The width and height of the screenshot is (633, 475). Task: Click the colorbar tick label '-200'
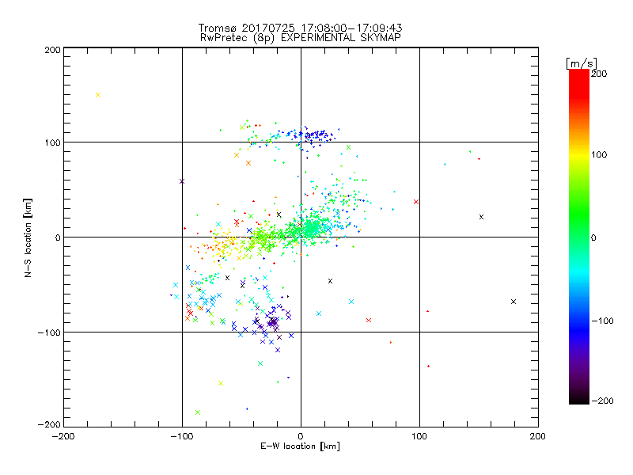click(x=602, y=401)
